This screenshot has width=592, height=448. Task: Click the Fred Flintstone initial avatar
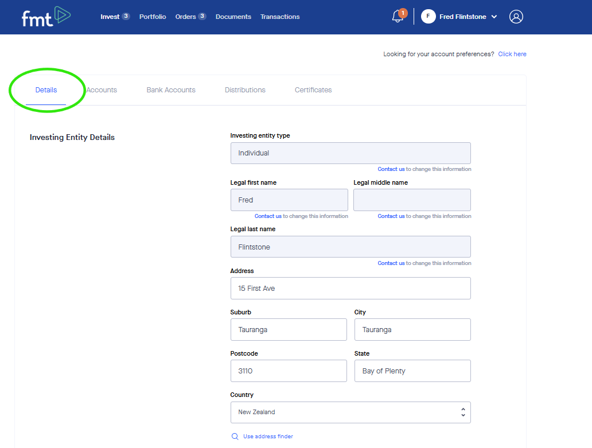(428, 17)
